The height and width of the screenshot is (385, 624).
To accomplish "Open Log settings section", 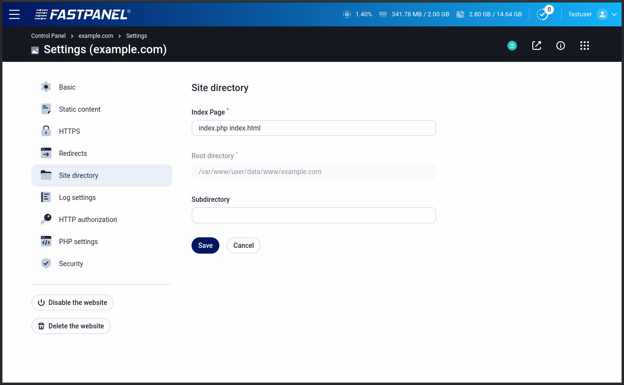I will pos(102,198).
